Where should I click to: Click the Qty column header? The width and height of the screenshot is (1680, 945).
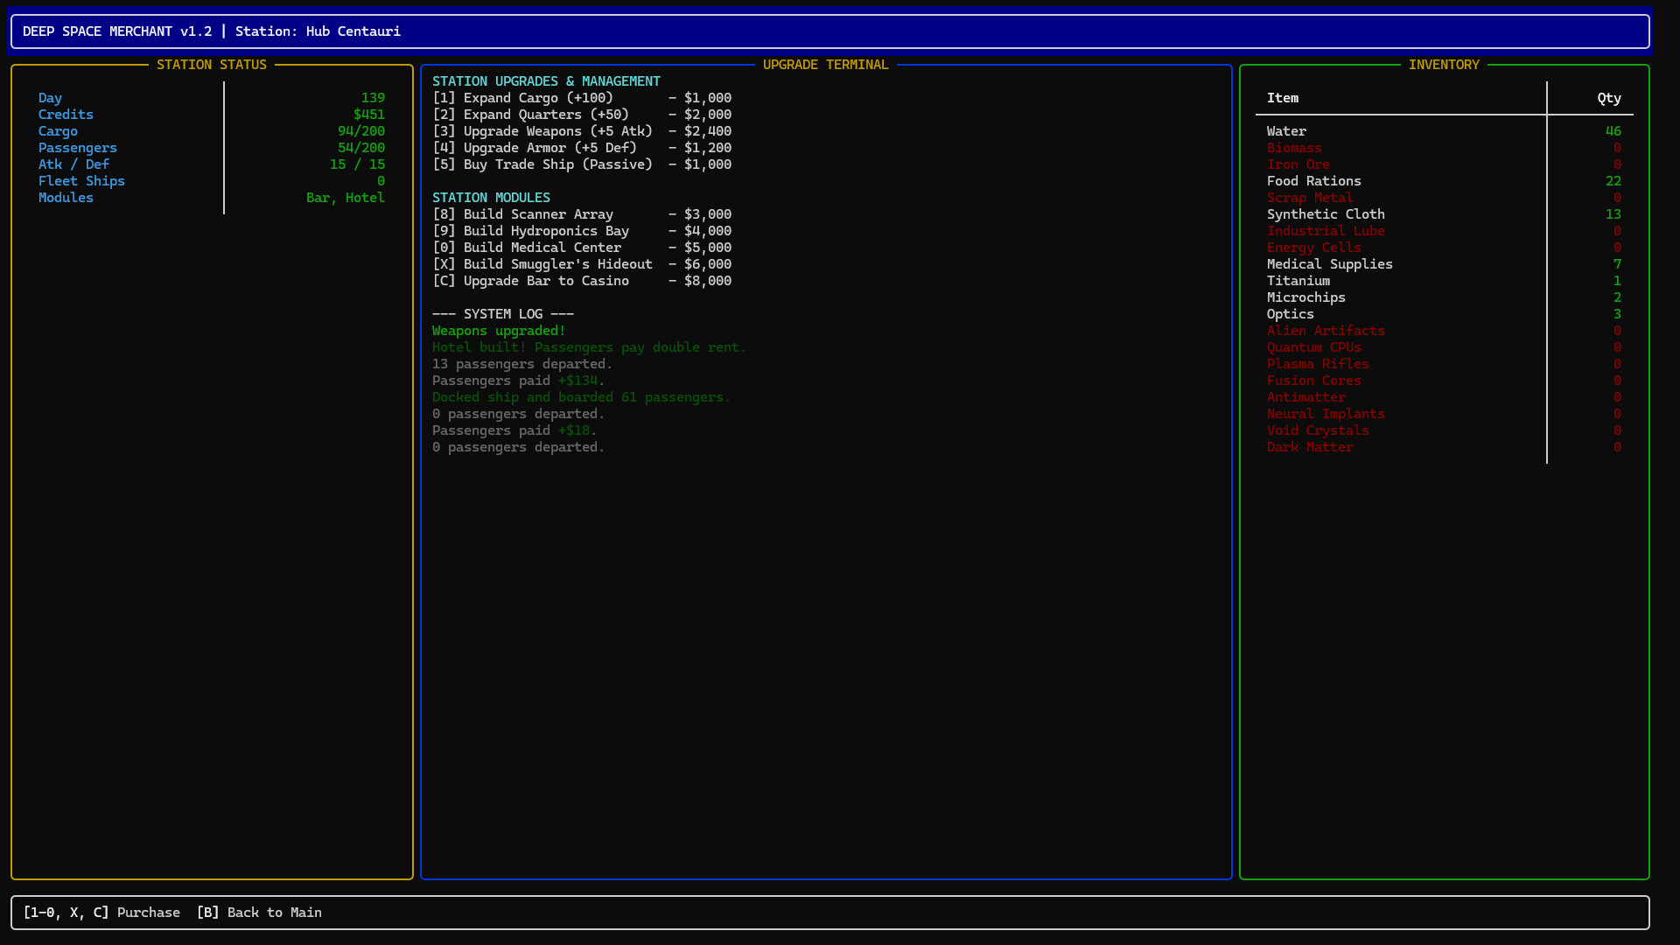coord(1608,98)
